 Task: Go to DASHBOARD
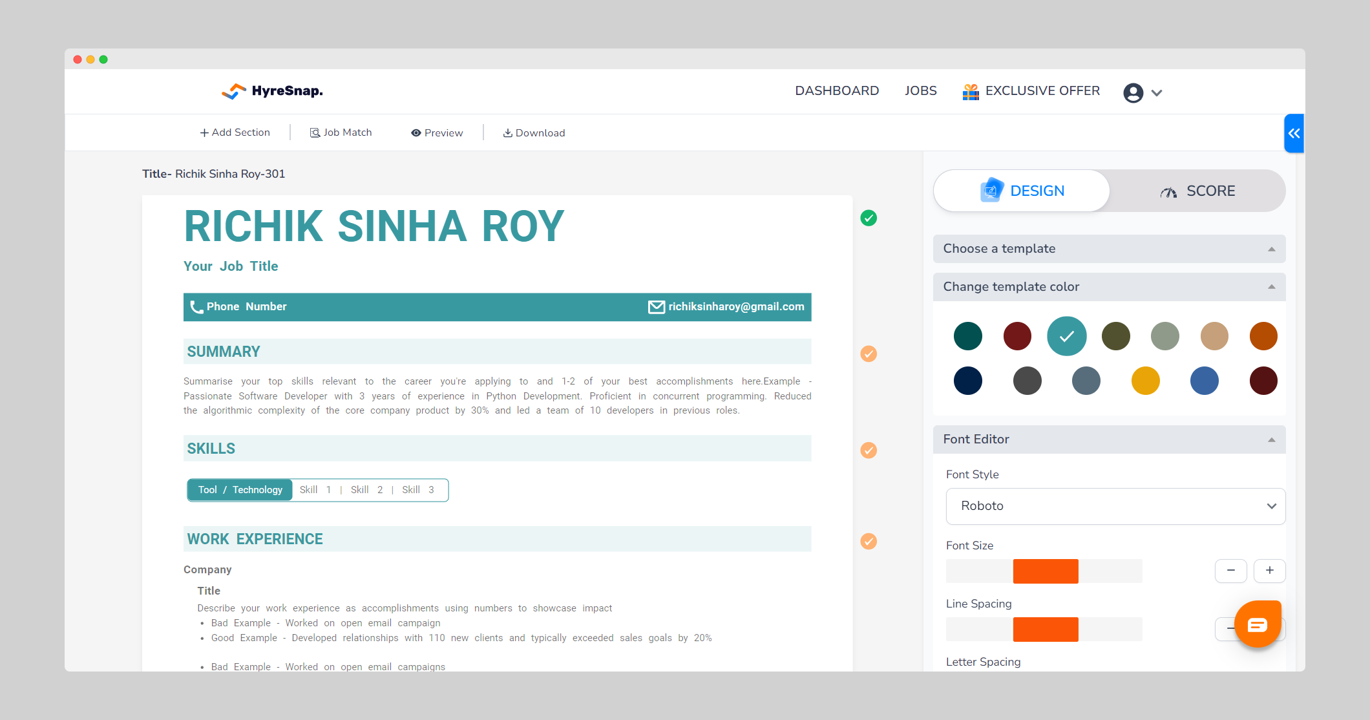coord(837,91)
